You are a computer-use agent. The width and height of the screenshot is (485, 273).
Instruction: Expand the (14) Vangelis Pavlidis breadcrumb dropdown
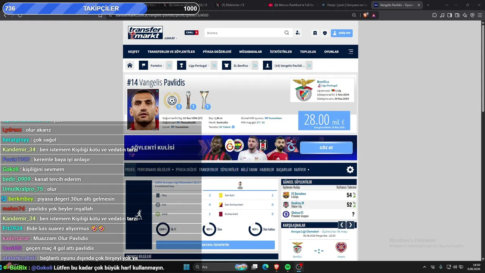289,66
